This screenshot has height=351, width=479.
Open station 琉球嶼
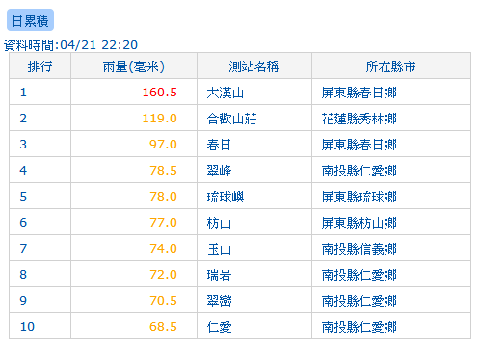[x=226, y=197]
